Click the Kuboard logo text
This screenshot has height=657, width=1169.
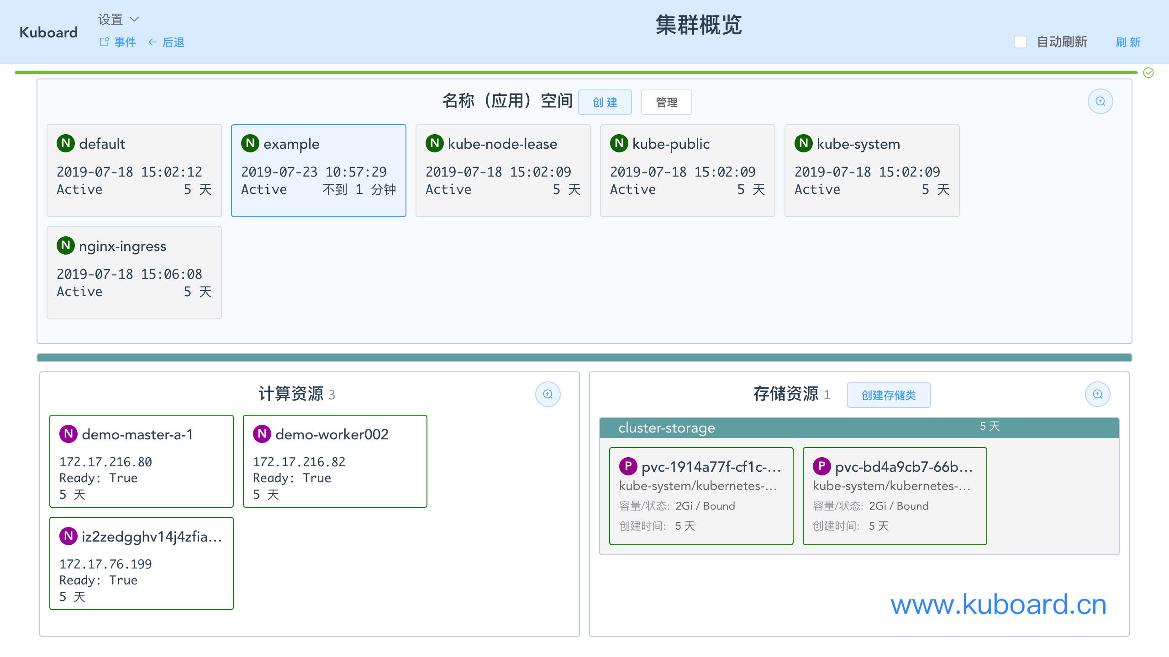48,32
